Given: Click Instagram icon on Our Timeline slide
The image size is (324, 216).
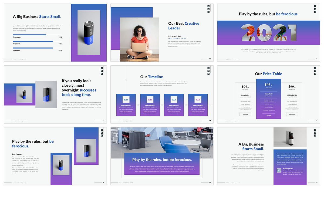Looking at the screenshot, I should (208, 71).
